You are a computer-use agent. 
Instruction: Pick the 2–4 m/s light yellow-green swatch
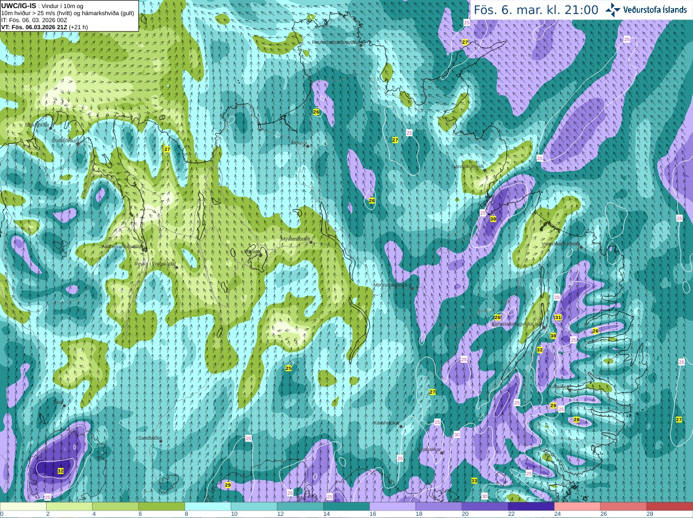pyautogui.click(x=69, y=507)
